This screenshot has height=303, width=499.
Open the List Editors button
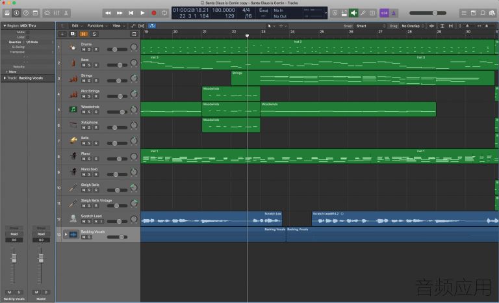point(464,13)
